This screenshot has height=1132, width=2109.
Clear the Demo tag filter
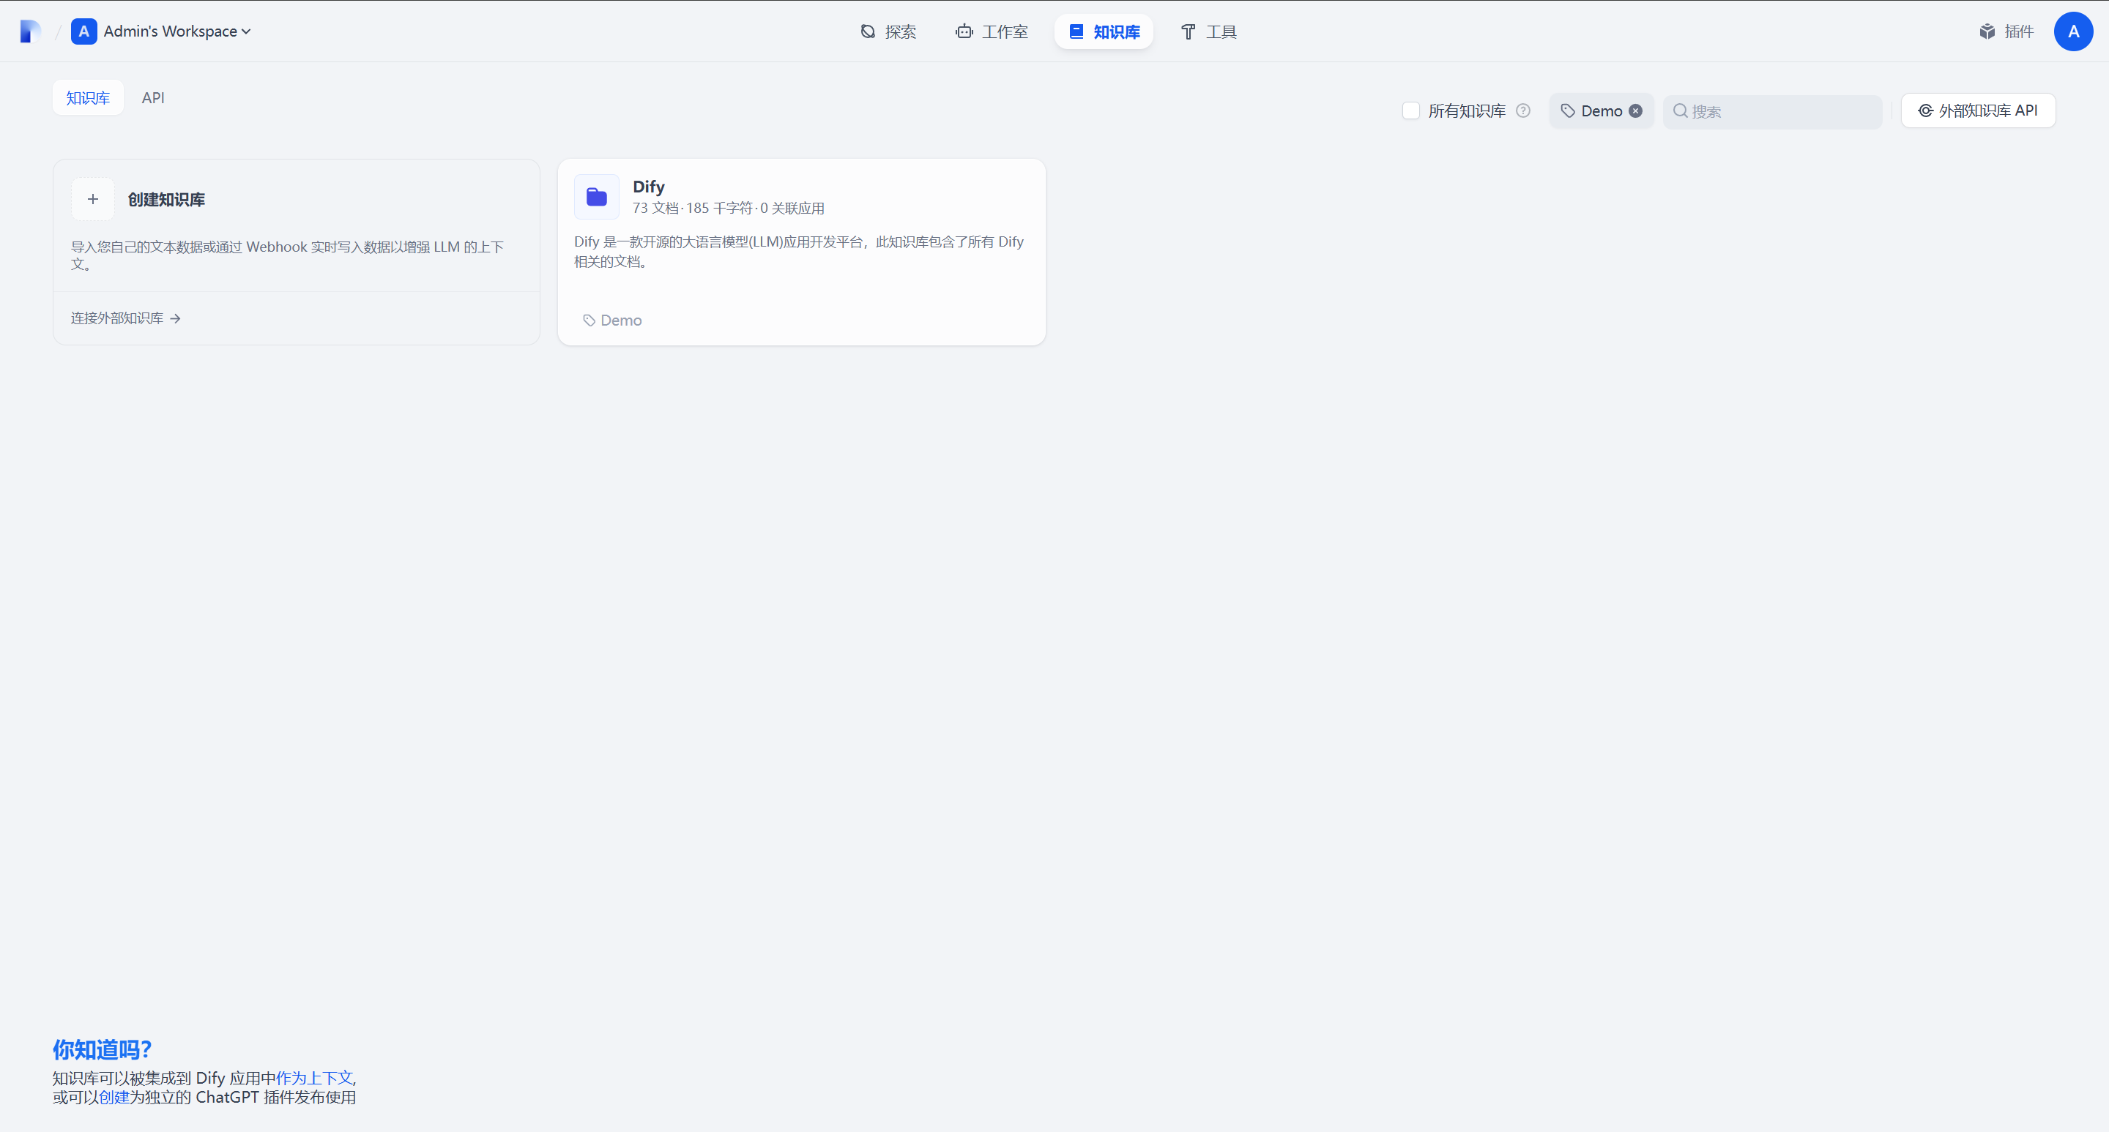1635,110
